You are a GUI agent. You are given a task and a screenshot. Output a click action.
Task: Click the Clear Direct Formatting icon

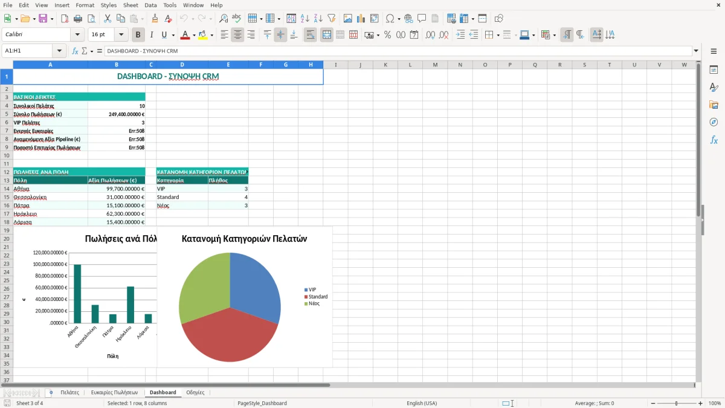(169, 19)
